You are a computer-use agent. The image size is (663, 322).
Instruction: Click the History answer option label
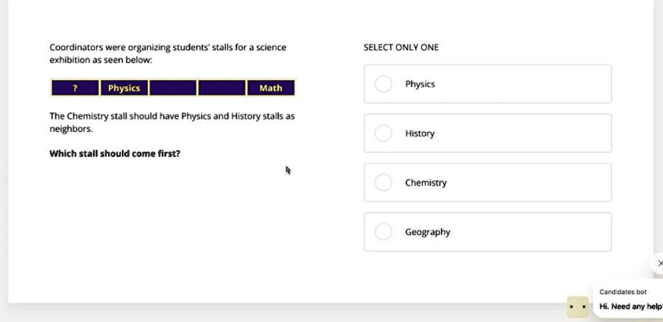[420, 133]
